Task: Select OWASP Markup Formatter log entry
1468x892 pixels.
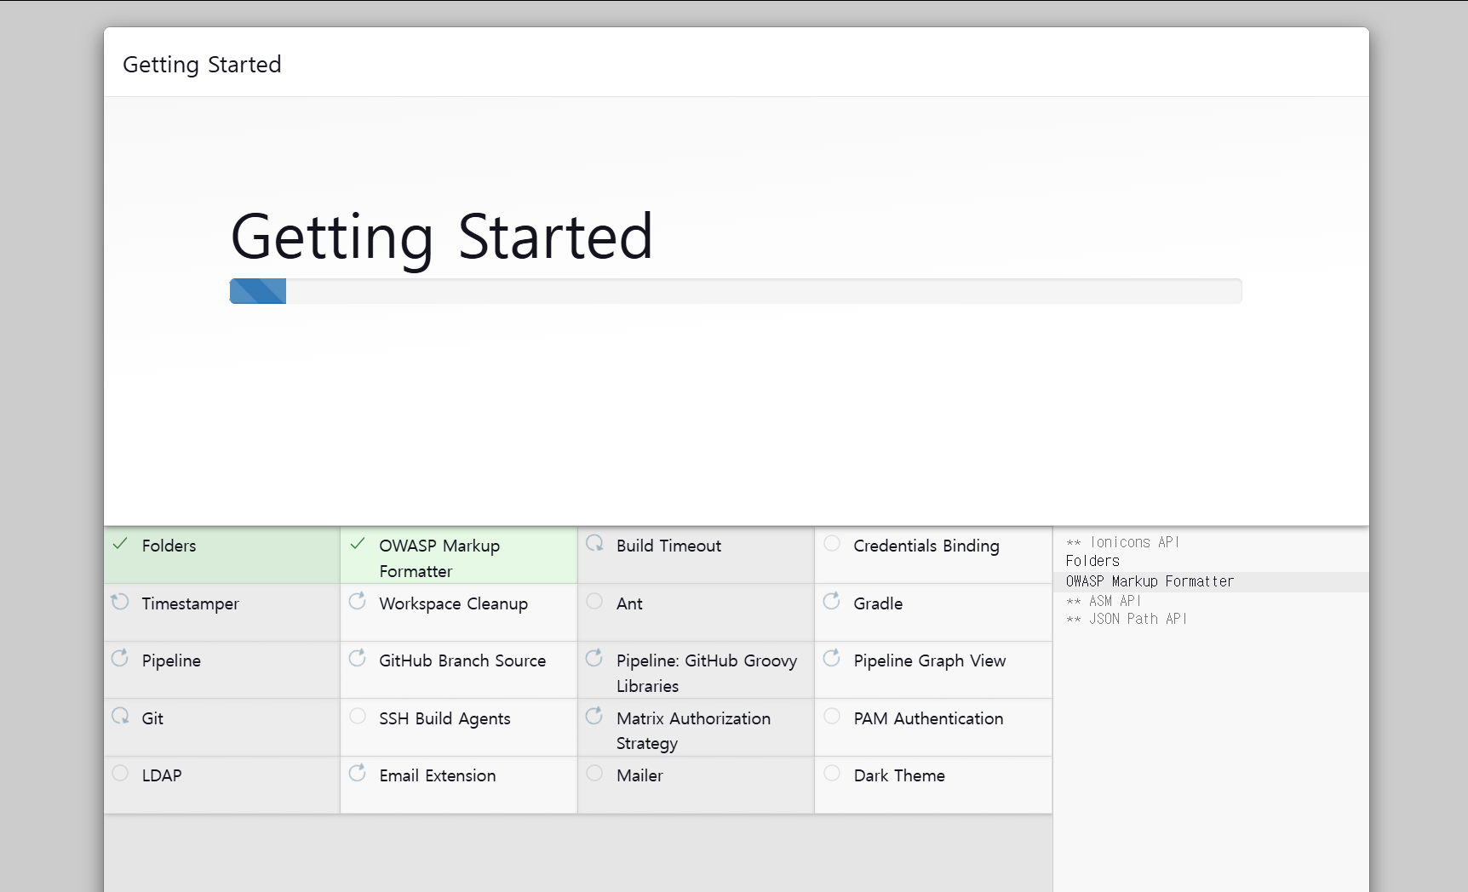Action: (1150, 581)
